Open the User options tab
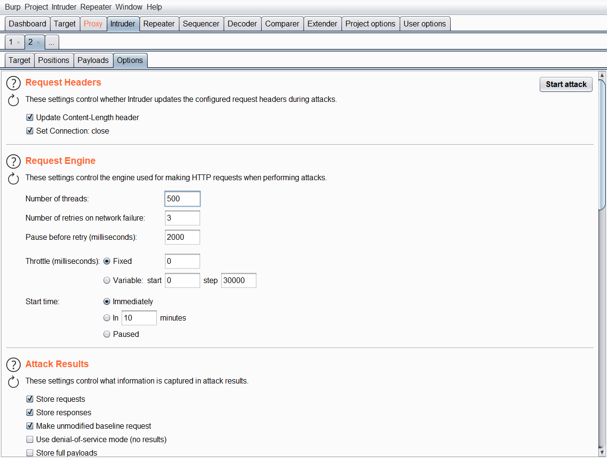Viewport: 607px width, 458px height. [x=425, y=24]
